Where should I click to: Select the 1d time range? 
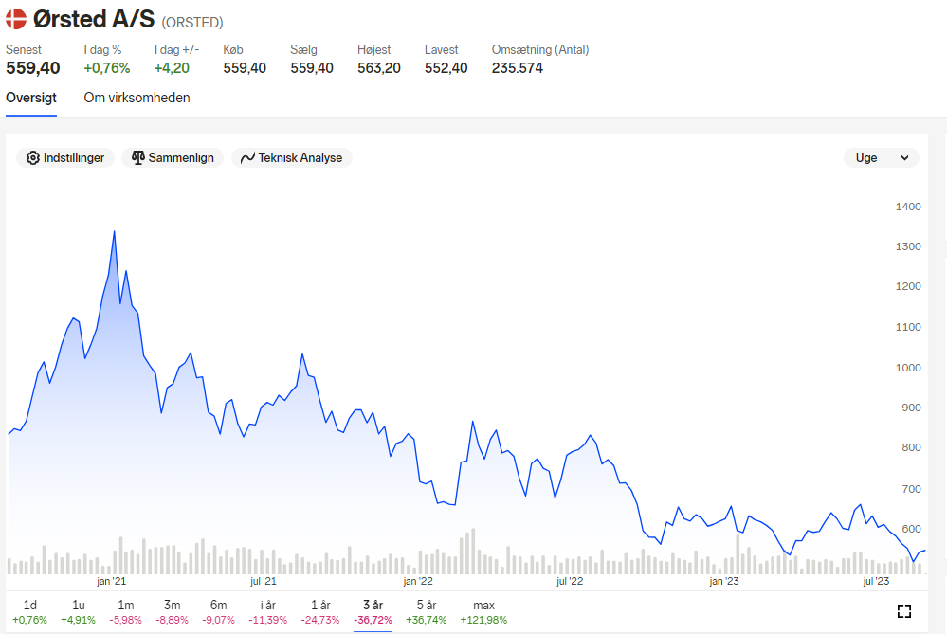point(29,611)
